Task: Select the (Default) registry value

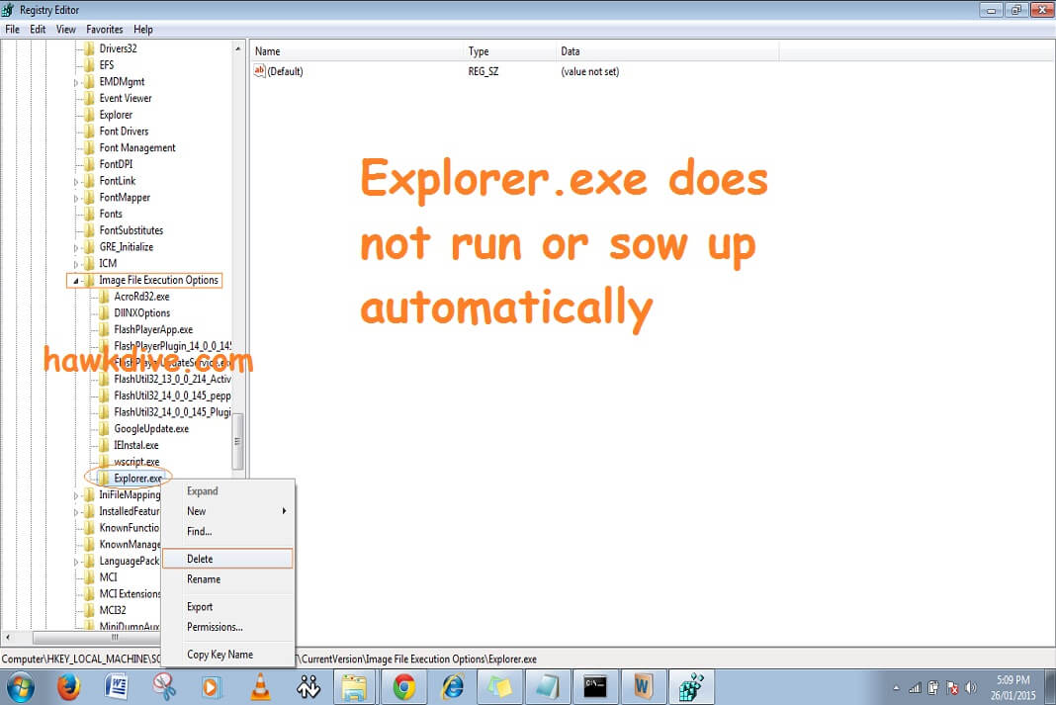Action: (285, 71)
